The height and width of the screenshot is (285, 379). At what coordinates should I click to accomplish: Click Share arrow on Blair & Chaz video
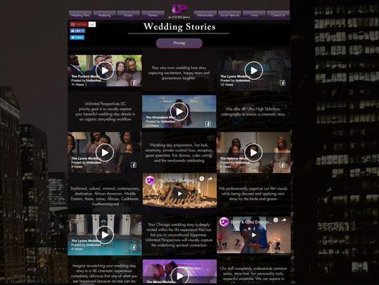[x=284, y=220]
